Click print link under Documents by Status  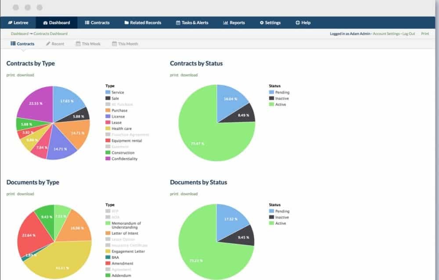click(174, 194)
